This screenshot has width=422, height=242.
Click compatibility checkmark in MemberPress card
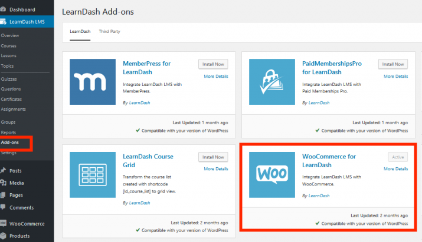(x=138, y=130)
